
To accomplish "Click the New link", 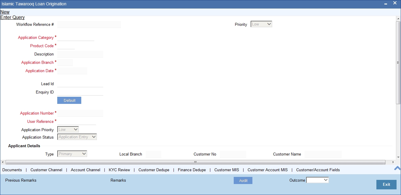I will (x=5, y=12).
